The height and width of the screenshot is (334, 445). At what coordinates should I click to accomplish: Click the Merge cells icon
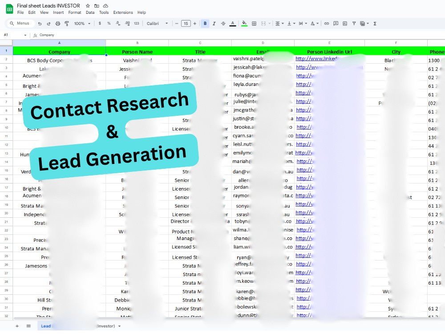pos(263,24)
